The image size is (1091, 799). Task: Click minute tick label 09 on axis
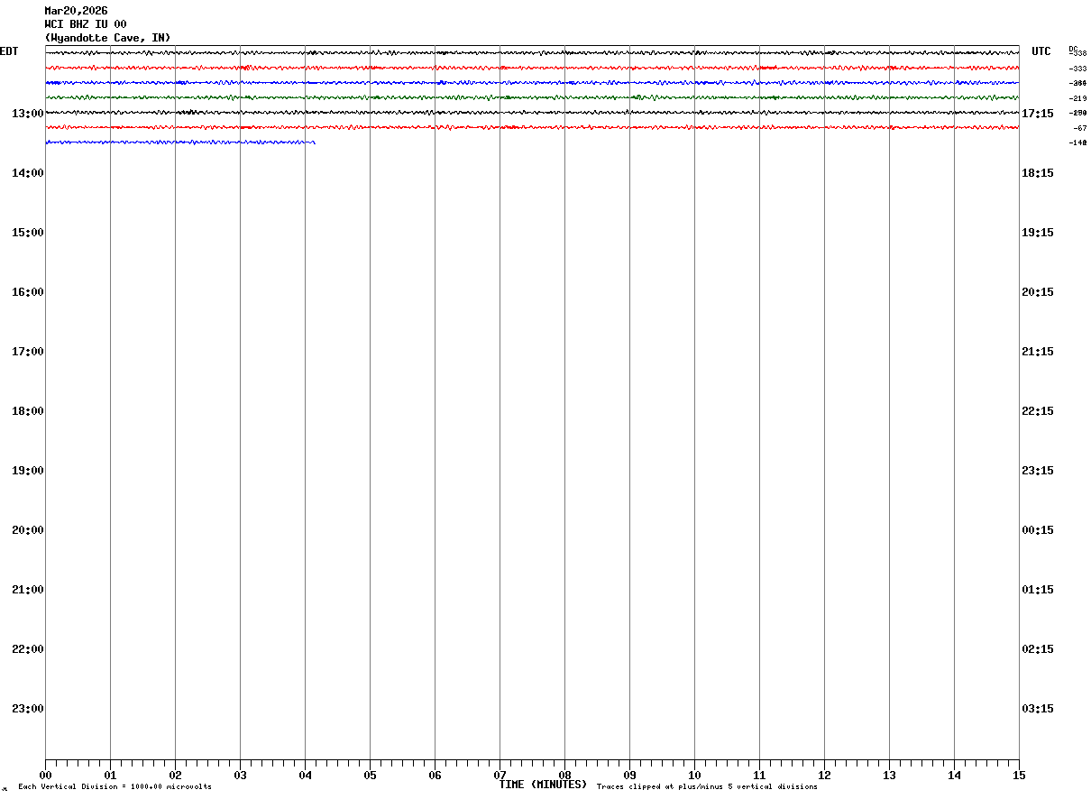(629, 776)
